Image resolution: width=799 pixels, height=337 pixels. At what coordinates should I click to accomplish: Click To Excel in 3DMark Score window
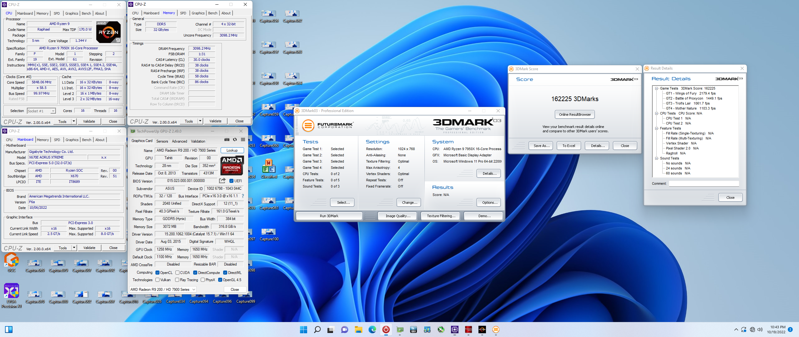569,146
